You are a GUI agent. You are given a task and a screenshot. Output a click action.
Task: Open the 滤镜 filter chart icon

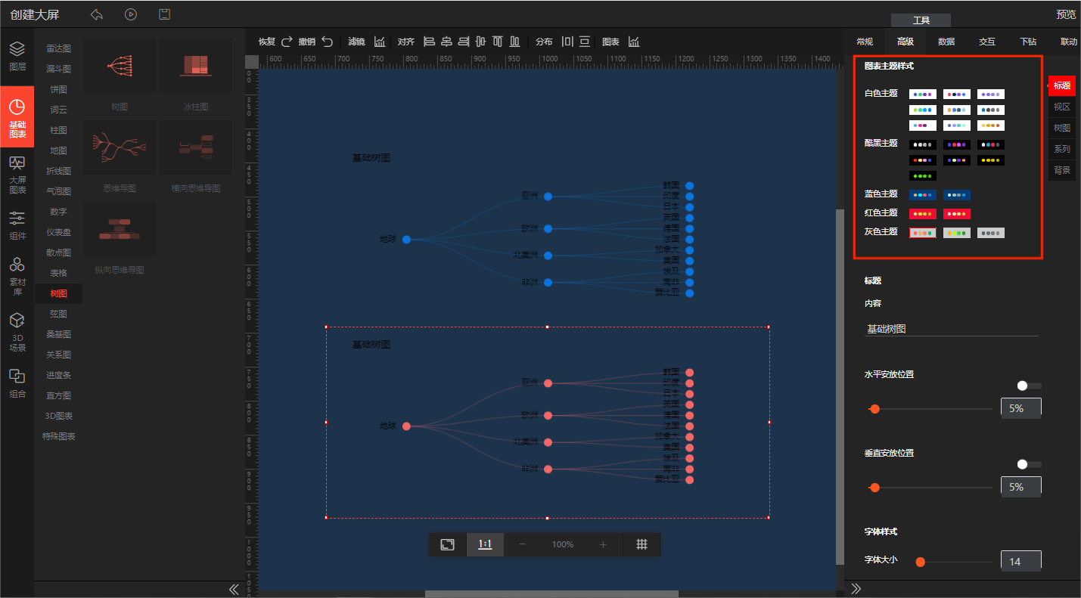380,42
